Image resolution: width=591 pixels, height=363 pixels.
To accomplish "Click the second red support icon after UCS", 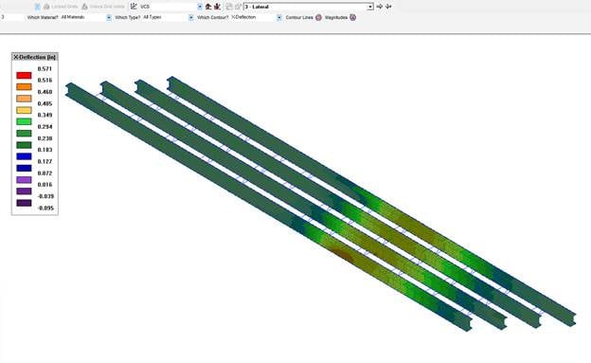I will click(x=217, y=7).
